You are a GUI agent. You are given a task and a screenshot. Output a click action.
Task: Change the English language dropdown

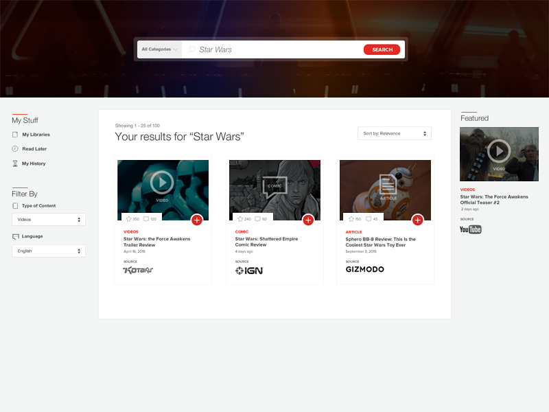[x=49, y=251]
